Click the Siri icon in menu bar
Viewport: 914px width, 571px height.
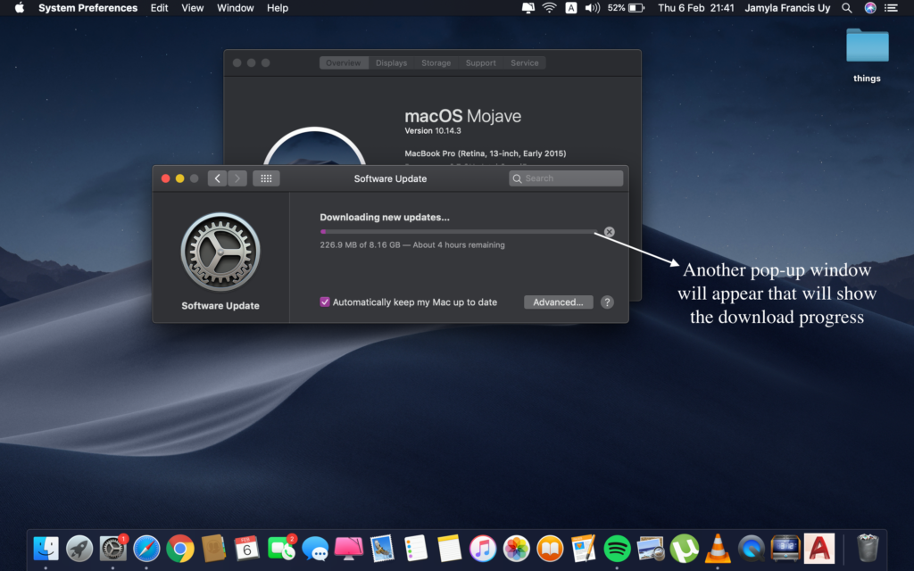[870, 8]
